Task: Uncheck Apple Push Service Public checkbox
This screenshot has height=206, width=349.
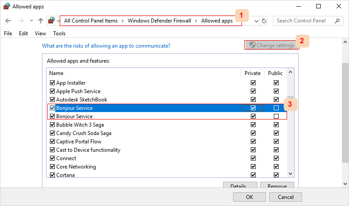Action: point(276,91)
